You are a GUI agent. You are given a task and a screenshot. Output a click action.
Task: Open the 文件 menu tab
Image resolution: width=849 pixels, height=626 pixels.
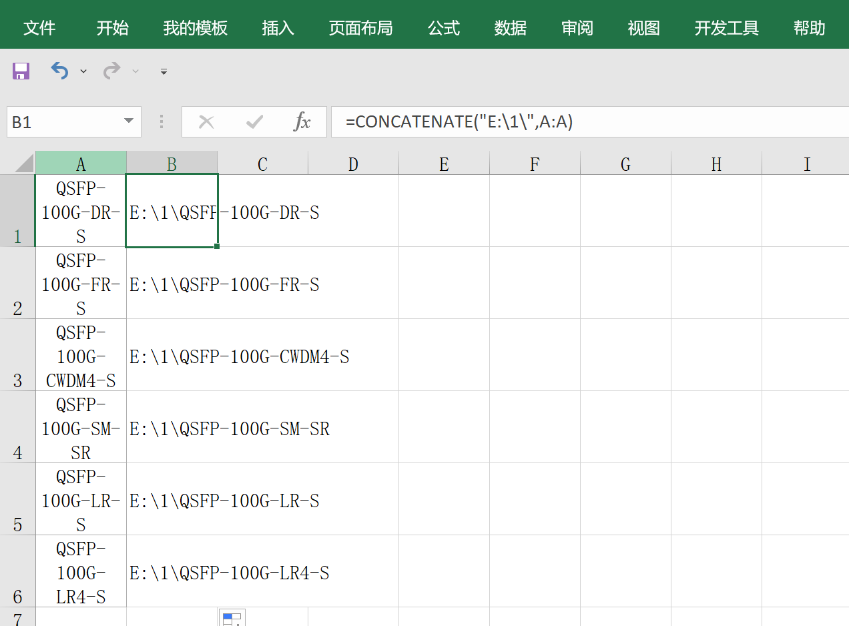pyautogui.click(x=39, y=28)
